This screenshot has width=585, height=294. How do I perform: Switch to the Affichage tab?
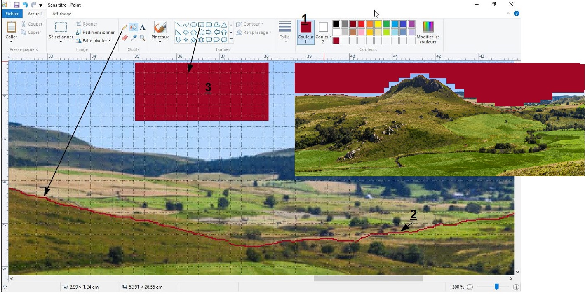(x=62, y=14)
